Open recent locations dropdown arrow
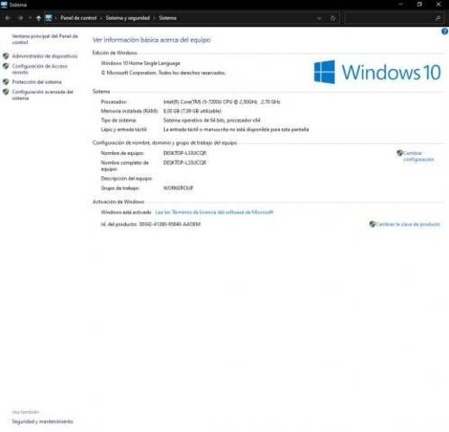Image resolution: width=449 pixels, height=432 pixels. 30,18
